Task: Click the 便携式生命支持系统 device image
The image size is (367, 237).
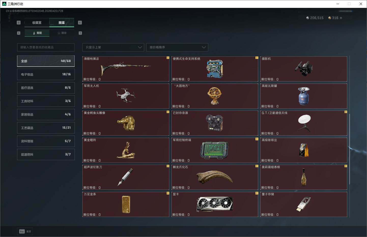Action: tap(215, 69)
